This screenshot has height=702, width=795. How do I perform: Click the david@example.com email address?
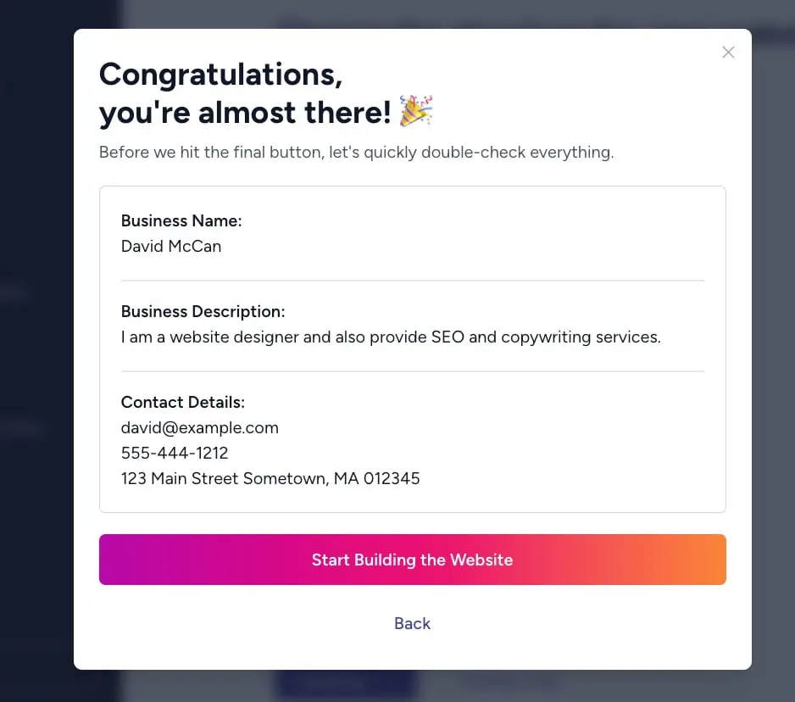[x=199, y=428]
